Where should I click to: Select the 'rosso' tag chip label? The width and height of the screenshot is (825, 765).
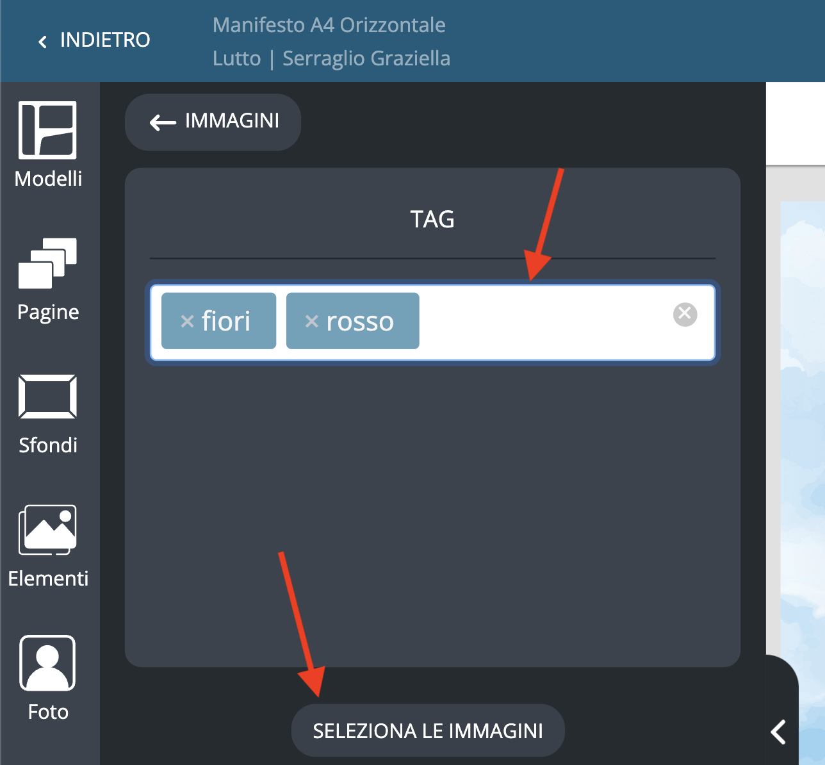(360, 321)
